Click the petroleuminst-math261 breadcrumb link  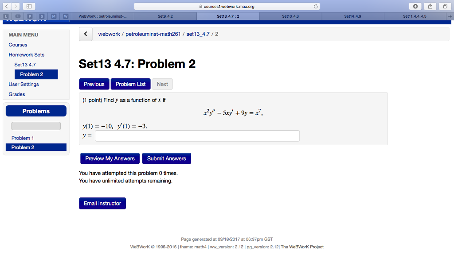coord(153,34)
